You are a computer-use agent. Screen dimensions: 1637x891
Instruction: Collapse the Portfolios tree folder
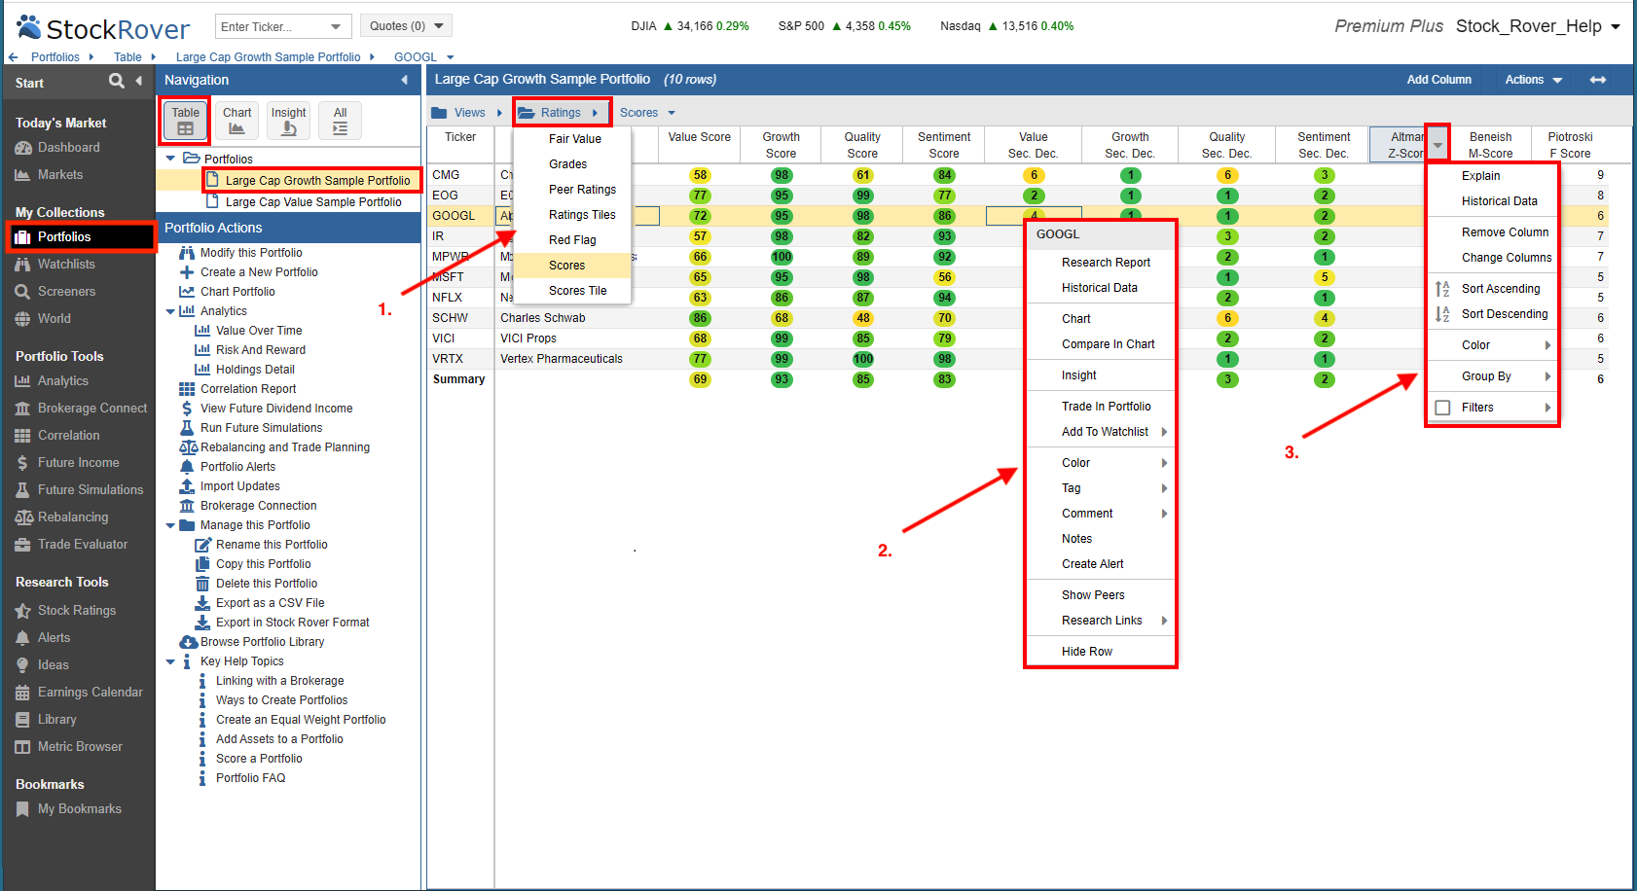coord(171,159)
